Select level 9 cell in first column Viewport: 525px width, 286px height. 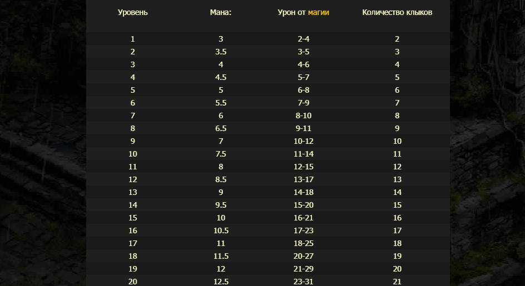click(132, 141)
